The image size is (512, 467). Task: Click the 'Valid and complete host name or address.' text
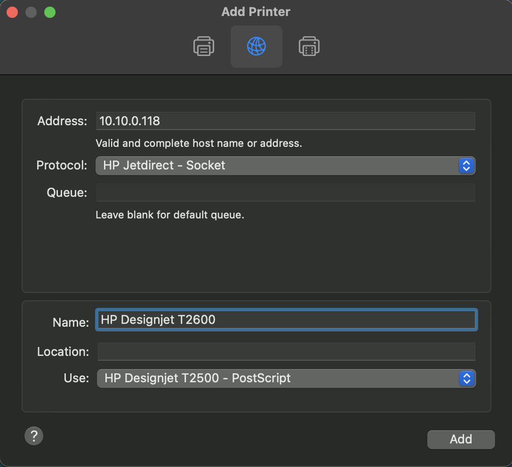tap(199, 144)
